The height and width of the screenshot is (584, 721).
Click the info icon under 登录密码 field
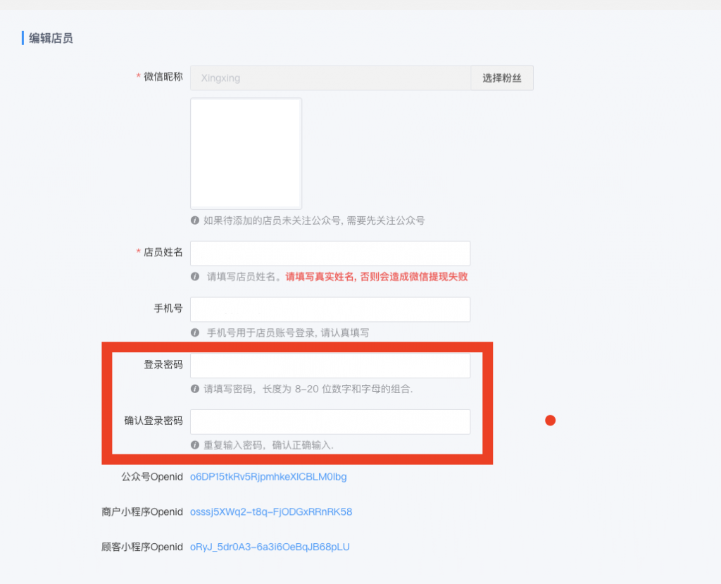[x=195, y=389]
